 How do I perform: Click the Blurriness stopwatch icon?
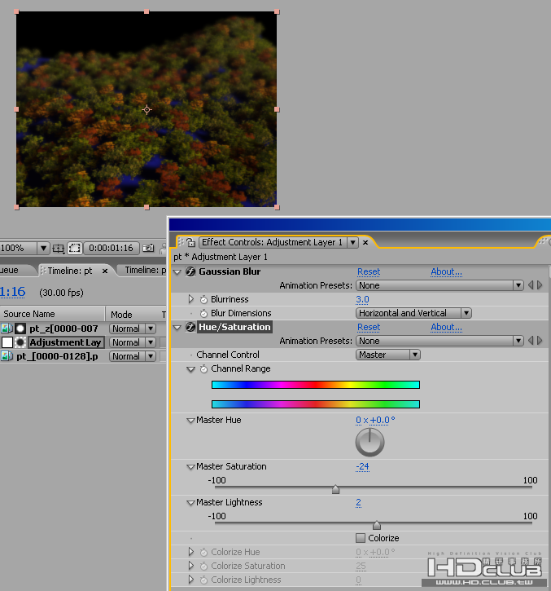203,300
